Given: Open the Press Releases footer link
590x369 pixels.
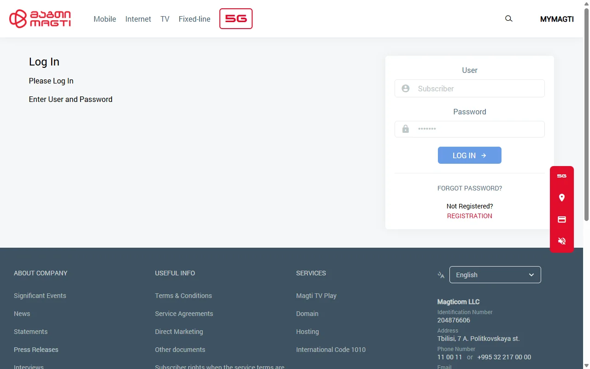Looking at the screenshot, I should pyautogui.click(x=36, y=350).
